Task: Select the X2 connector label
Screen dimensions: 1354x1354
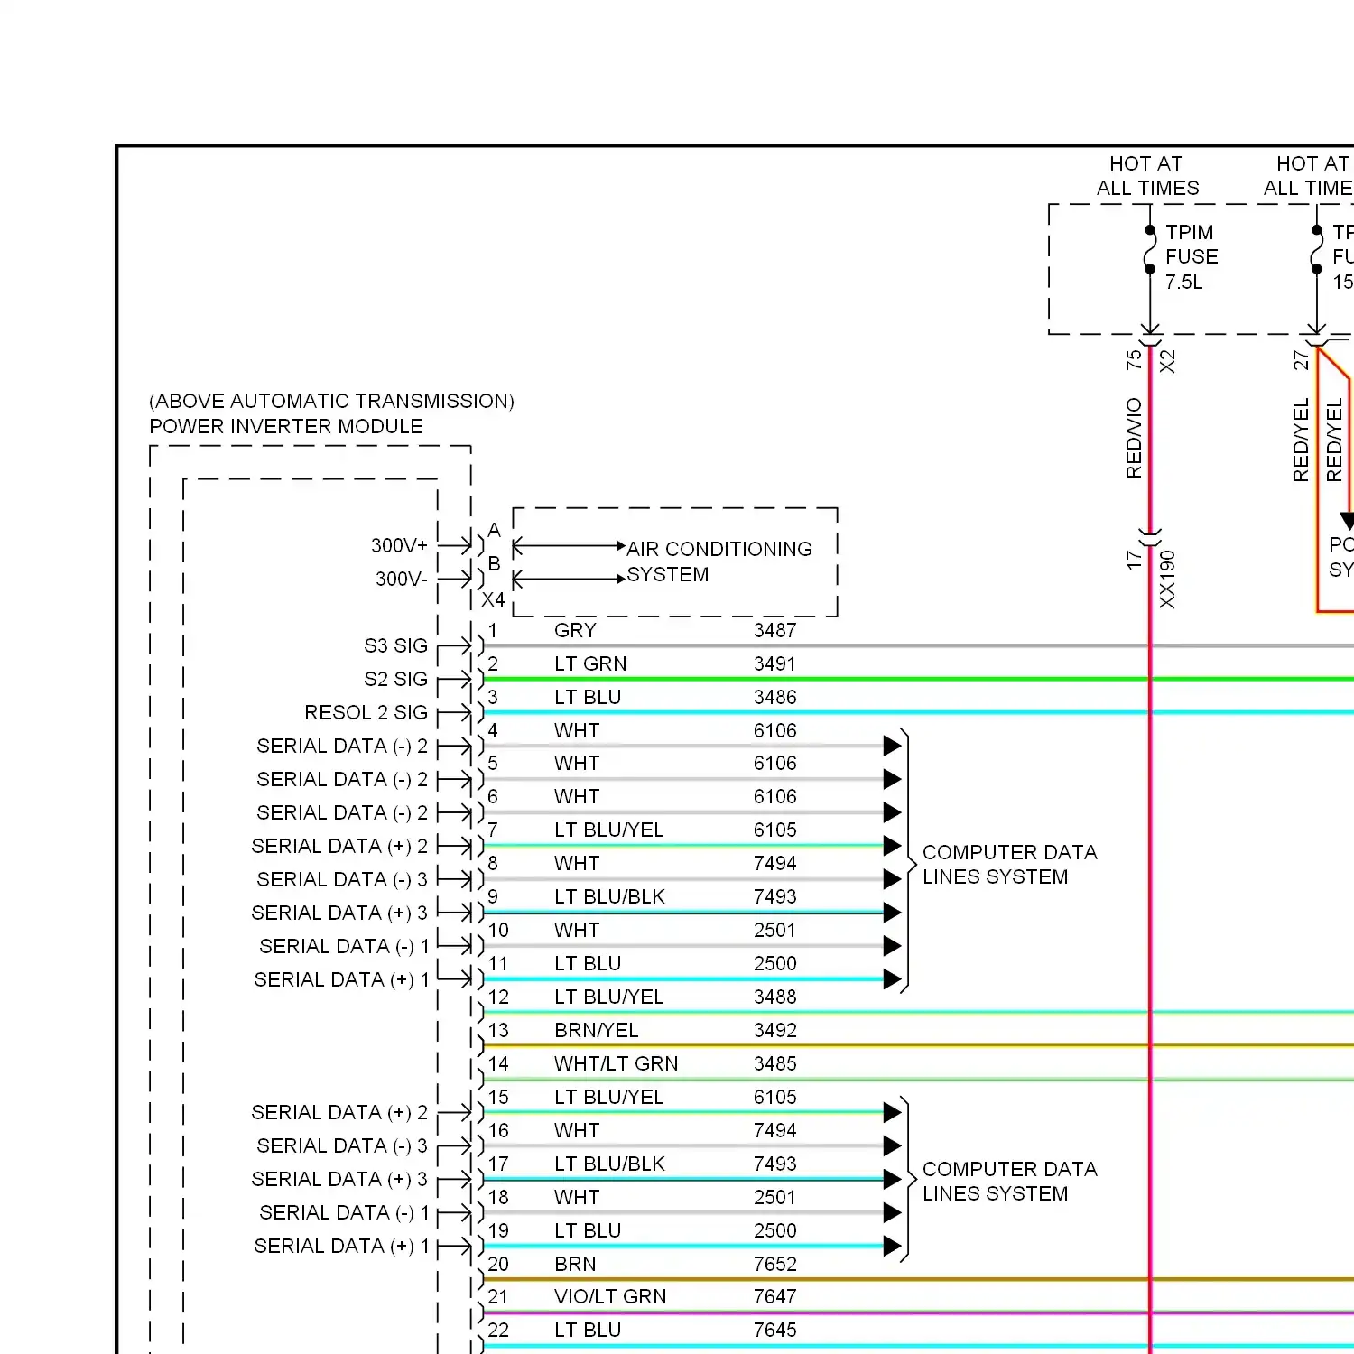Action: (1167, 362)
